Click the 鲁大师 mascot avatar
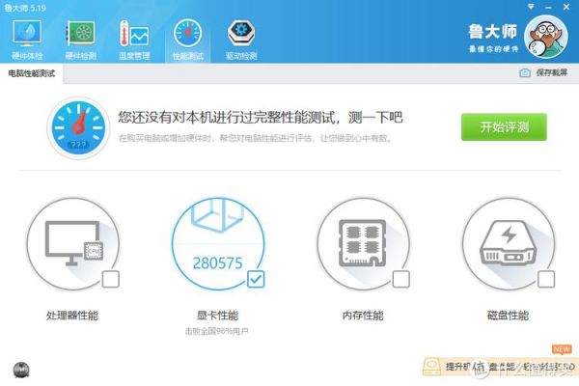 click(546, 37)
